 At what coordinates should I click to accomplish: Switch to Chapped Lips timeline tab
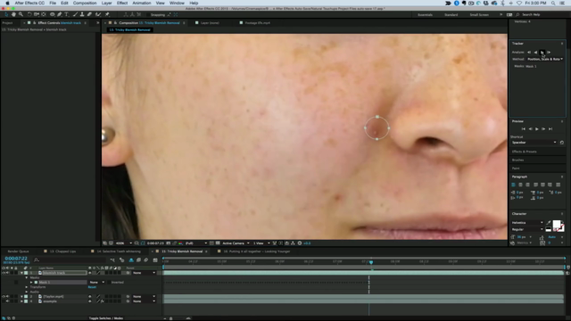62,251
